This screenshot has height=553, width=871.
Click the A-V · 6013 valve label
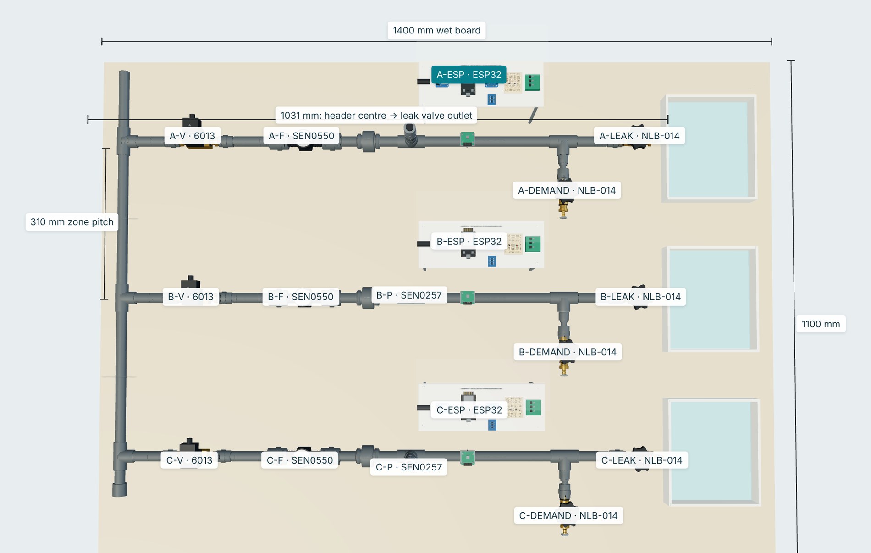click(x=192, y=136)
